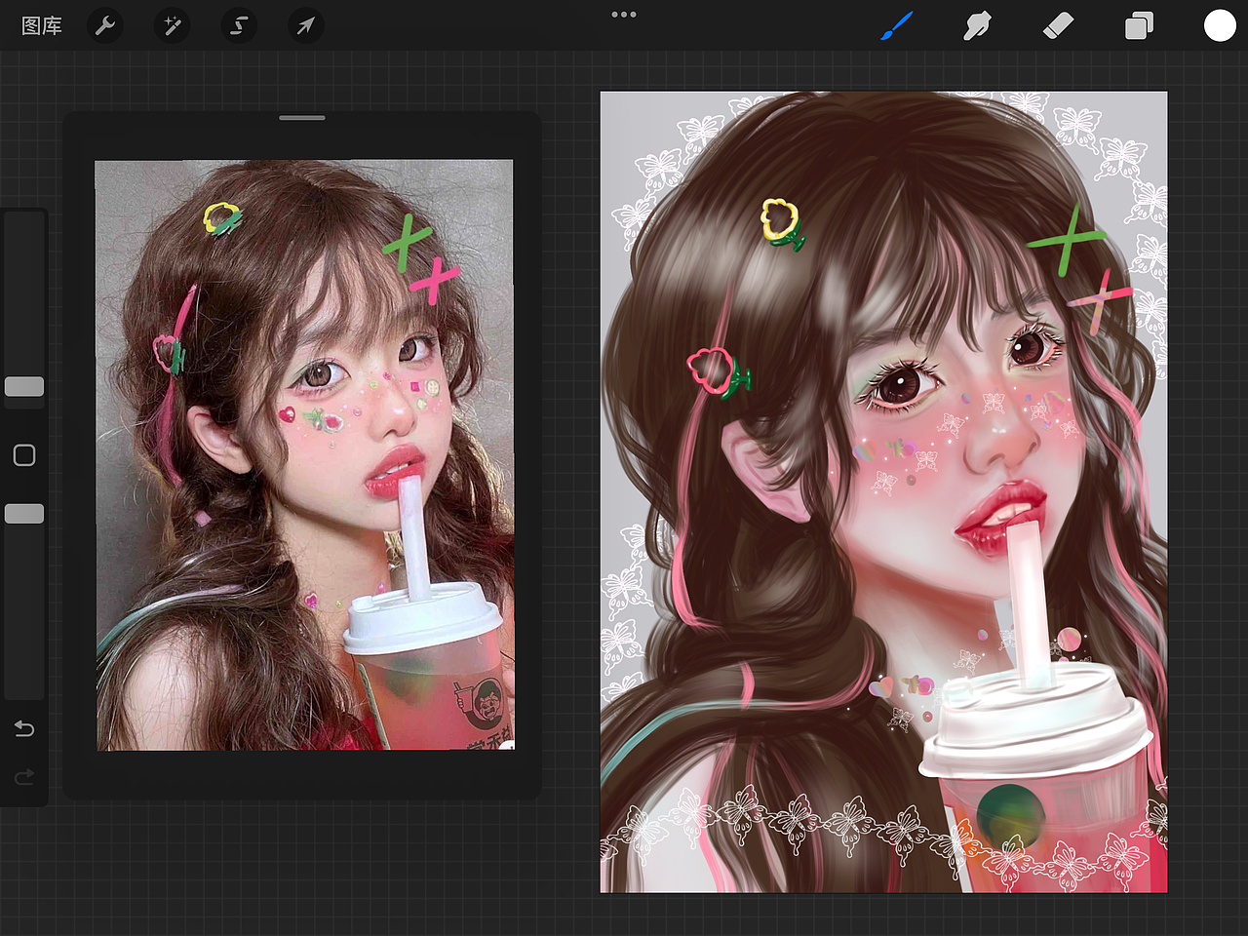Image resolution: width=1248 pixels, height=936 pixels.
Task: Tap the reference photo of the girl
Action: 304,455
